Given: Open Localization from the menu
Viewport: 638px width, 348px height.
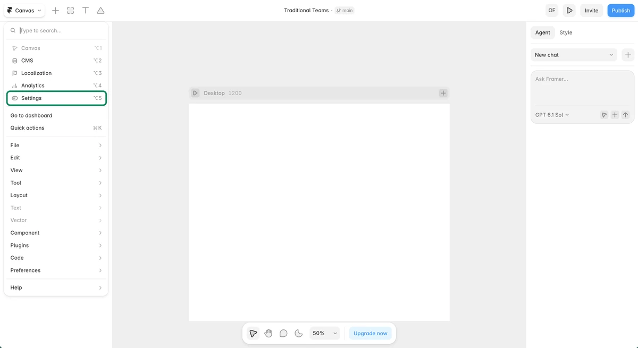Looking at the screenshot, I should tap(56, 73).
